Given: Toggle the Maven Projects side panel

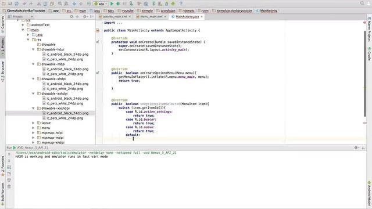Looking at the screenshot, I should (x=369, y=30).
